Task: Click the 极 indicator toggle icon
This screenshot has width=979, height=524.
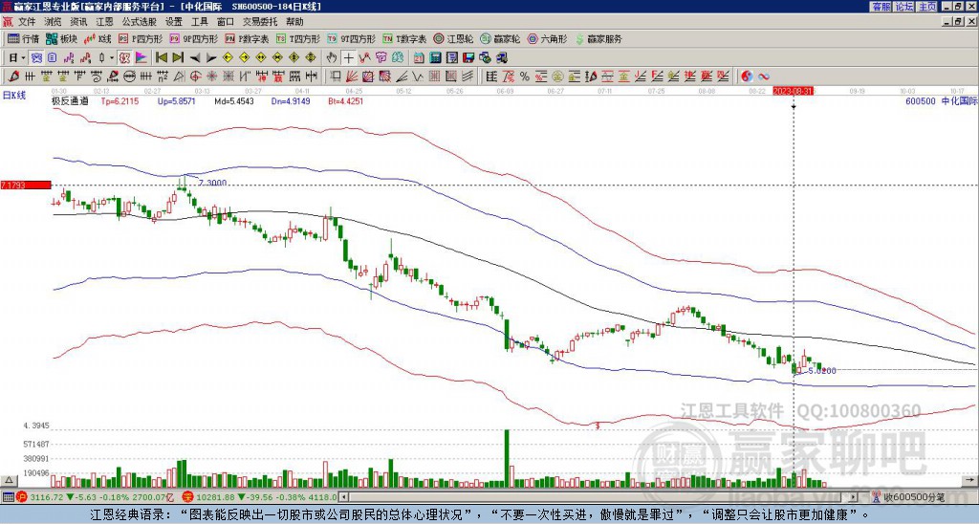Action: 124,58
